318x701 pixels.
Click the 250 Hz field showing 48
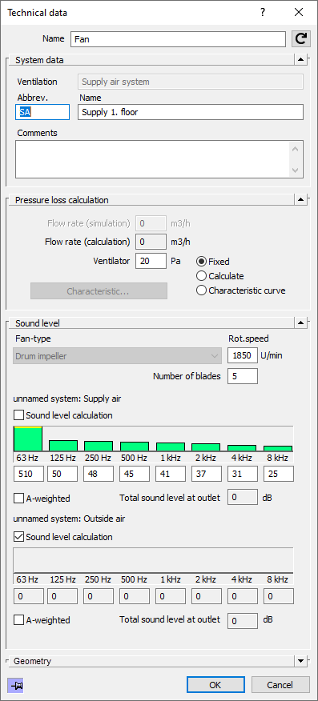[x=99, y=474]
